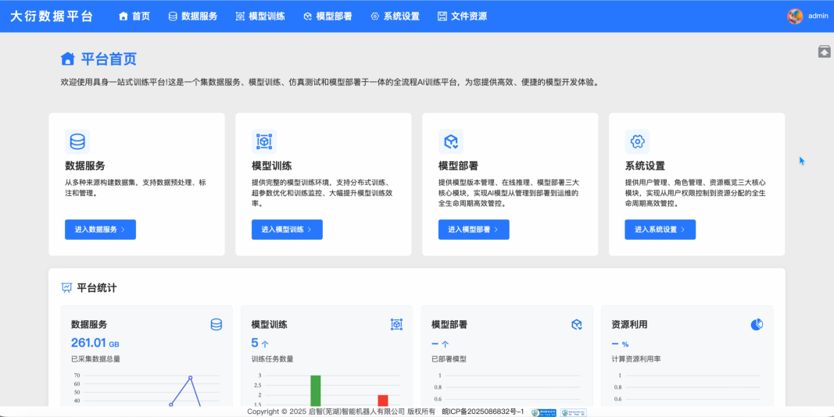The width and height of the screenshot is (834, 417).
Task: Open 文件资源 from the navigation bar
Action: point(462,16)
